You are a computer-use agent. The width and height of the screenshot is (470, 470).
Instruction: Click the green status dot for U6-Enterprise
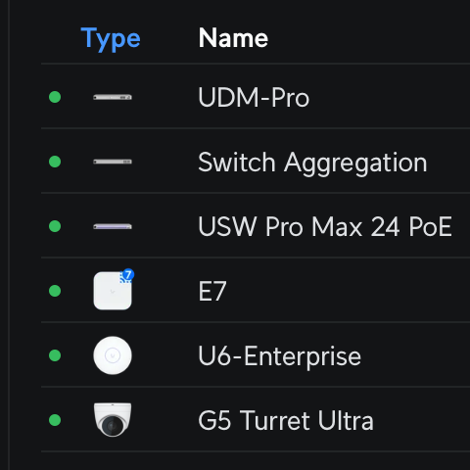(x=55, y=355)
